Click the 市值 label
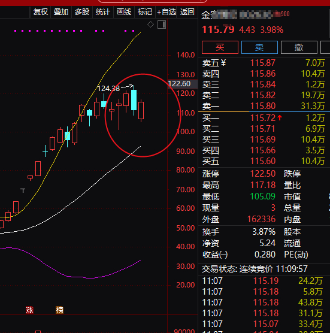Screen dimensions: 330x333 coord(292,196)
